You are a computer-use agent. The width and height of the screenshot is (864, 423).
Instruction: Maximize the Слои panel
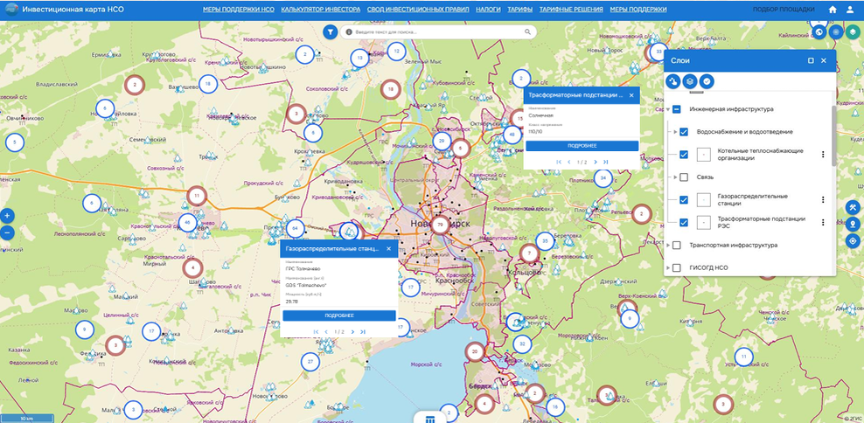(811, 60)
